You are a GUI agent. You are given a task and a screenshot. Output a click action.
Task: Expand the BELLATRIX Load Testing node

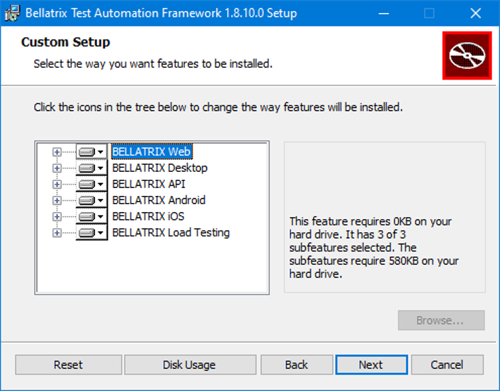57,233
